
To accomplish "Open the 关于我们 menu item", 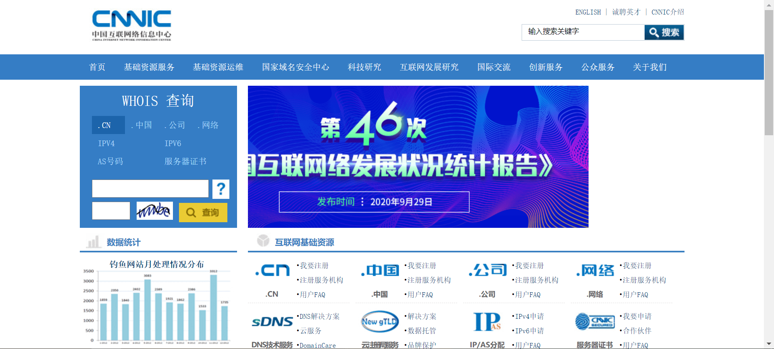I will [650, 67].
